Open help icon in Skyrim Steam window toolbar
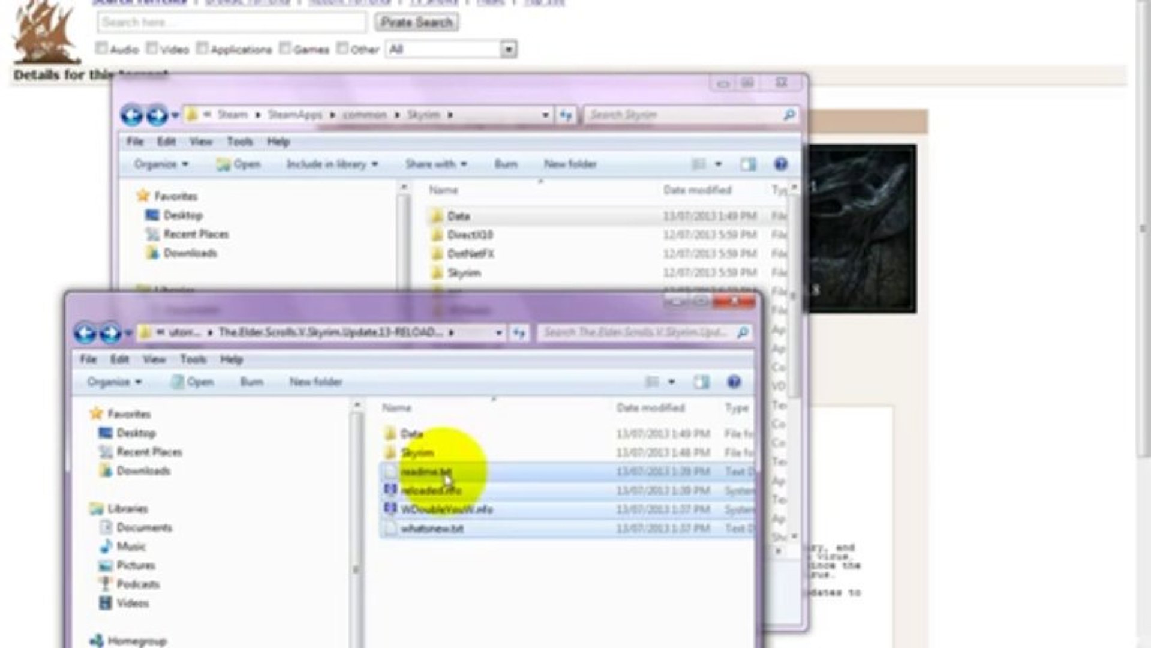Viewport: 1151px width, 648px height. click(780, 164)
